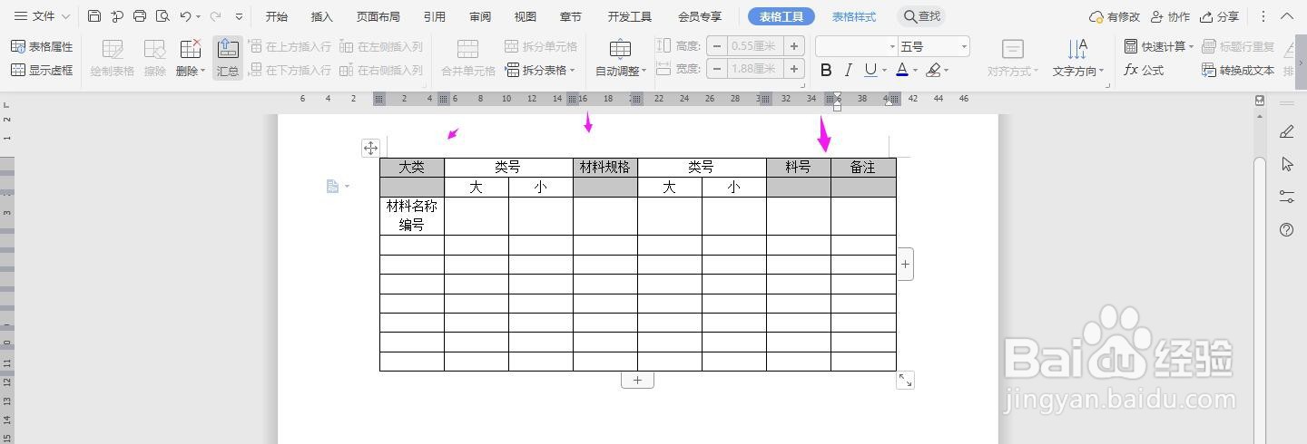Click the selection cursor in right sidebar
1307x444 pixels.
[x=1286, y=164]
